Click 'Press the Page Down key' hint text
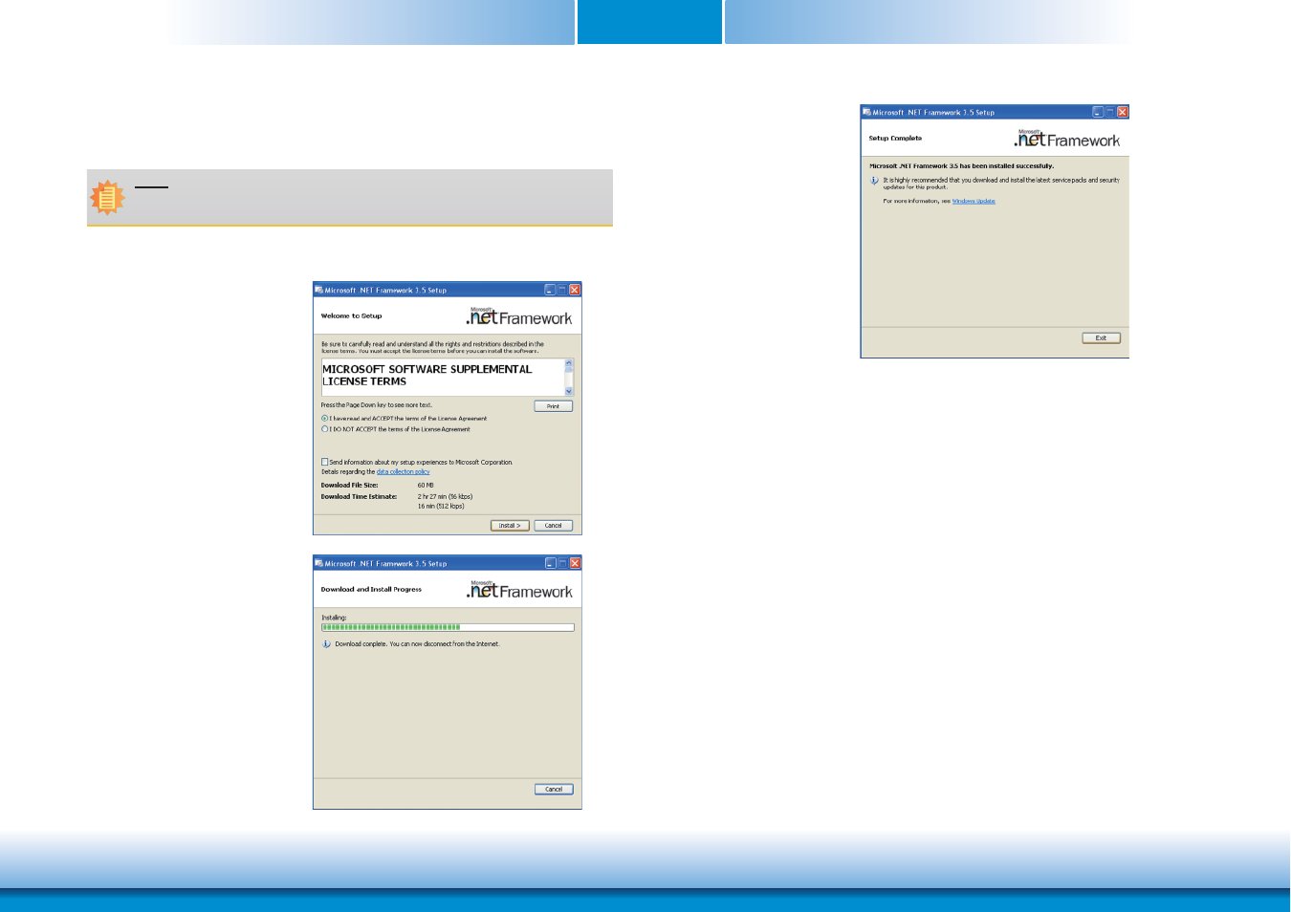Viewport: 1291px width, 912px height. pos(377,405)
